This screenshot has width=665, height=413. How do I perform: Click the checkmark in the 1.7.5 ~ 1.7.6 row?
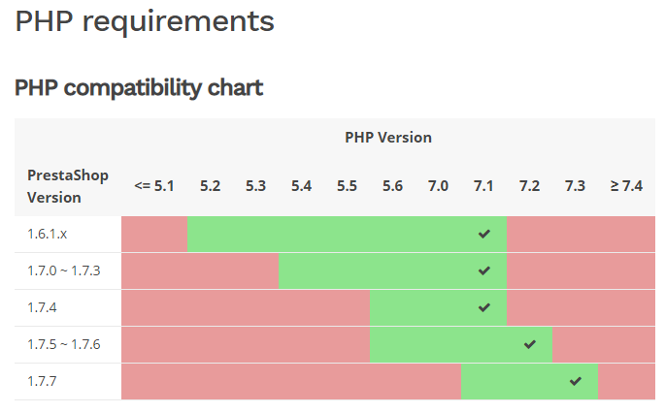(x=529, y=344)
